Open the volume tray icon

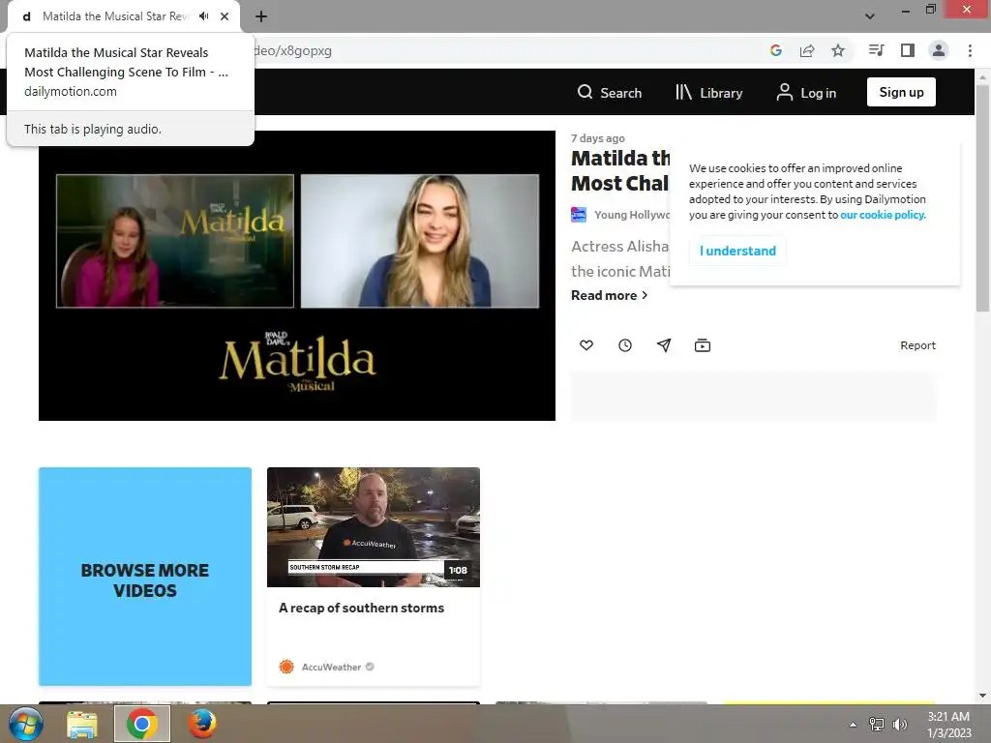(900, 724)
